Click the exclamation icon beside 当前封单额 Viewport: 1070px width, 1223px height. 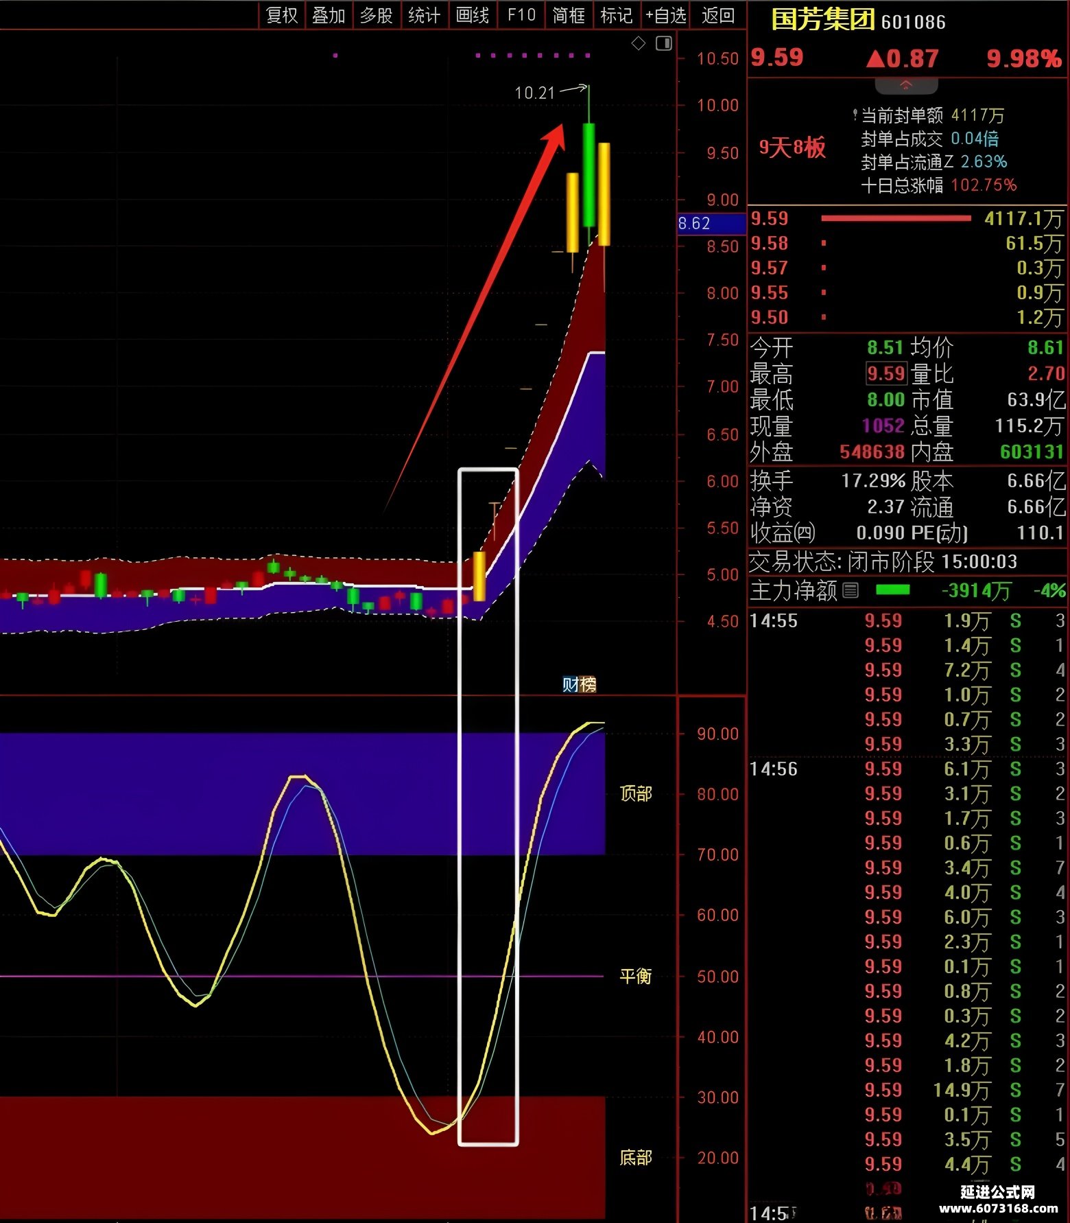click(855, 115)
